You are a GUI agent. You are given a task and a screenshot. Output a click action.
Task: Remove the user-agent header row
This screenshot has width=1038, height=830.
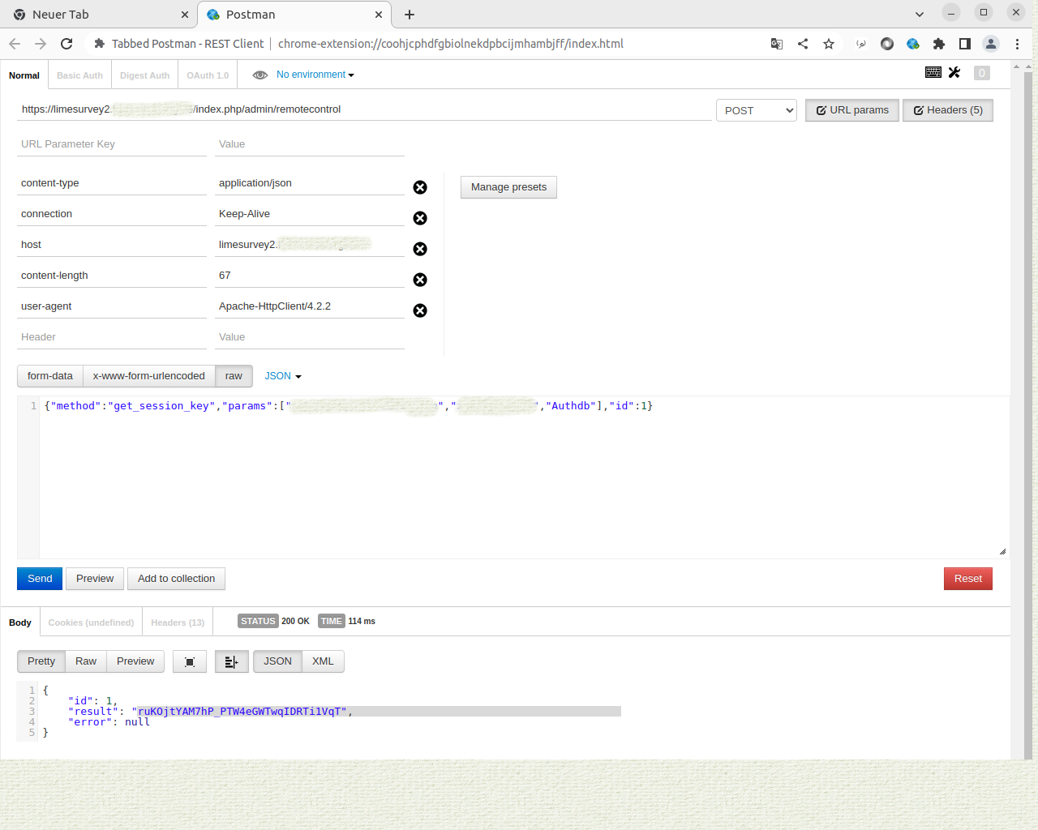pyautogui.click(x=420, y=310)
